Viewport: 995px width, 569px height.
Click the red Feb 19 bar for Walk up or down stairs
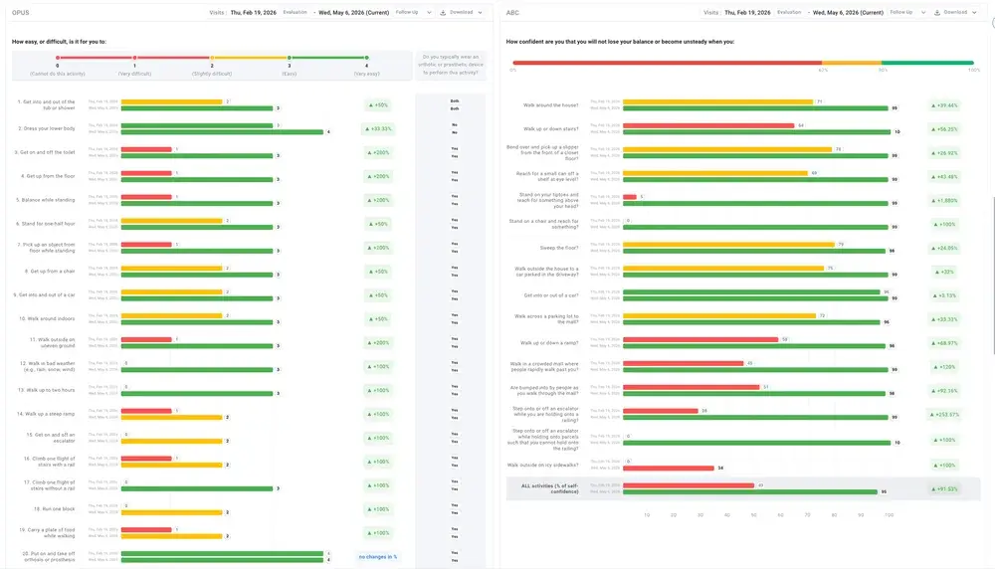[x=708, y=125]
